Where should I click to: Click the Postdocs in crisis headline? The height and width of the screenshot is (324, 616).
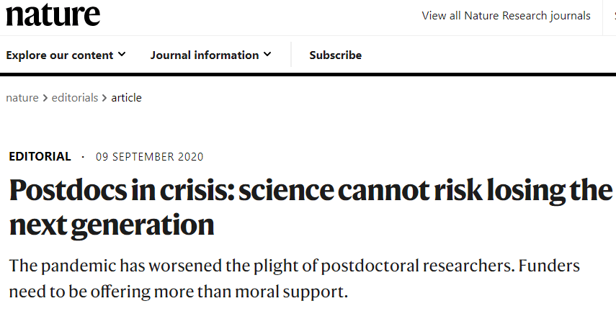311,207
